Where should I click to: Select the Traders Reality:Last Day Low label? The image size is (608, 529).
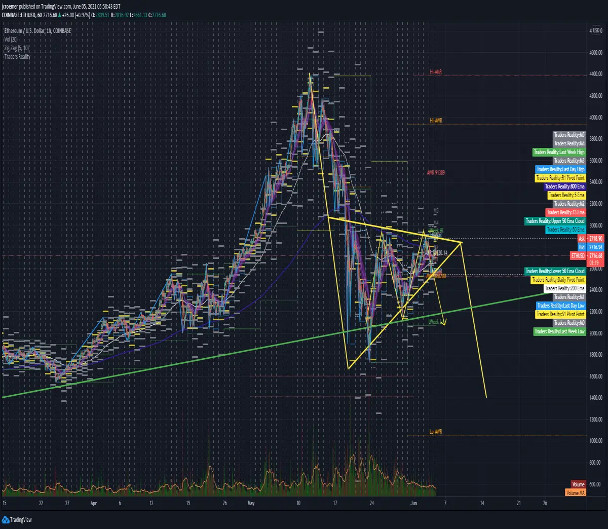pos(561,306)
